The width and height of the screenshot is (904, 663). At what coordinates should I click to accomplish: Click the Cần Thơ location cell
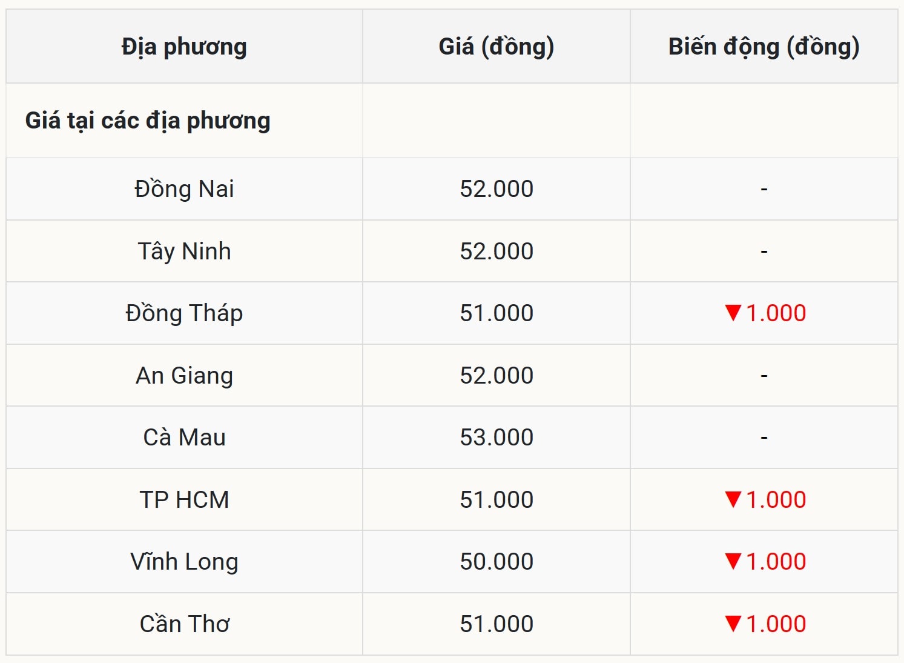point(184,624)
